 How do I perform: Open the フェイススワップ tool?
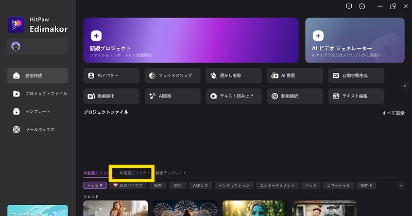173,75
